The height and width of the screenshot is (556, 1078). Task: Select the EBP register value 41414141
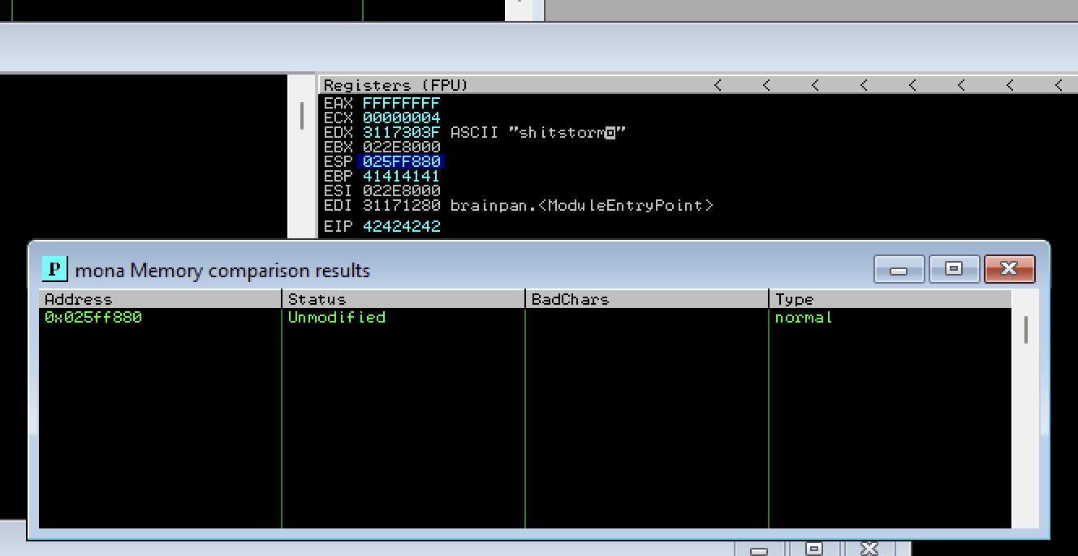click(x=402, y=176)
